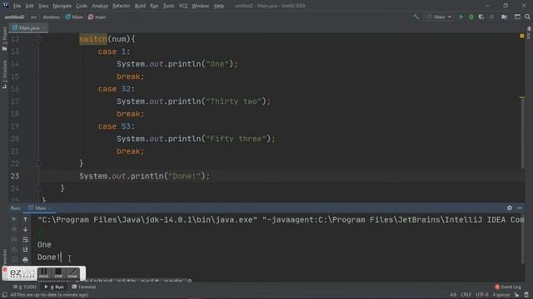The width and height of the screenshot is (533, 299).
Task: Select the Main tab in Run panel
Action: click(40, 208)
